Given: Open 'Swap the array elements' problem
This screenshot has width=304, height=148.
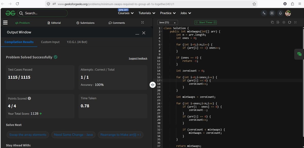Looking at the screenshot, I should (28, 135).
